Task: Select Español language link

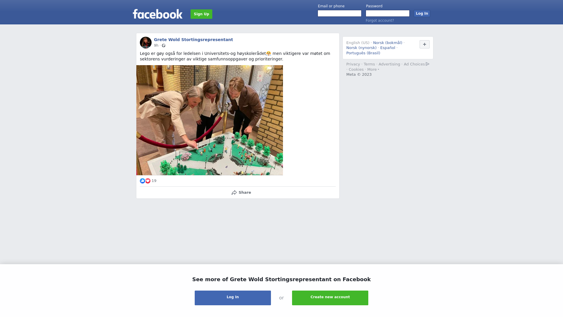Action: [388, 48]
